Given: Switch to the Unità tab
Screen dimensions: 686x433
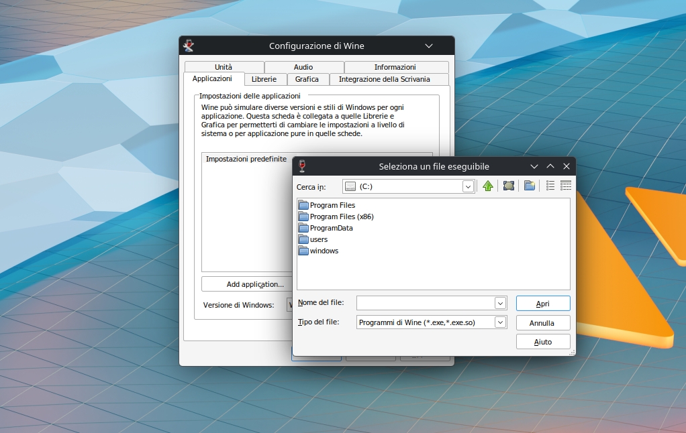Looking at the screenshot, I should [x=224, y=67].
